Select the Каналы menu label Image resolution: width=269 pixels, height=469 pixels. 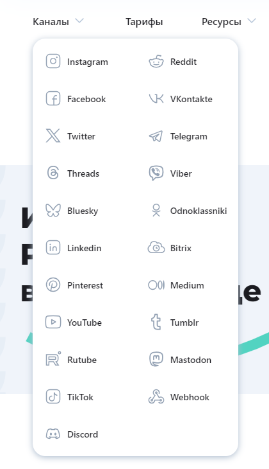pos(51,22)
